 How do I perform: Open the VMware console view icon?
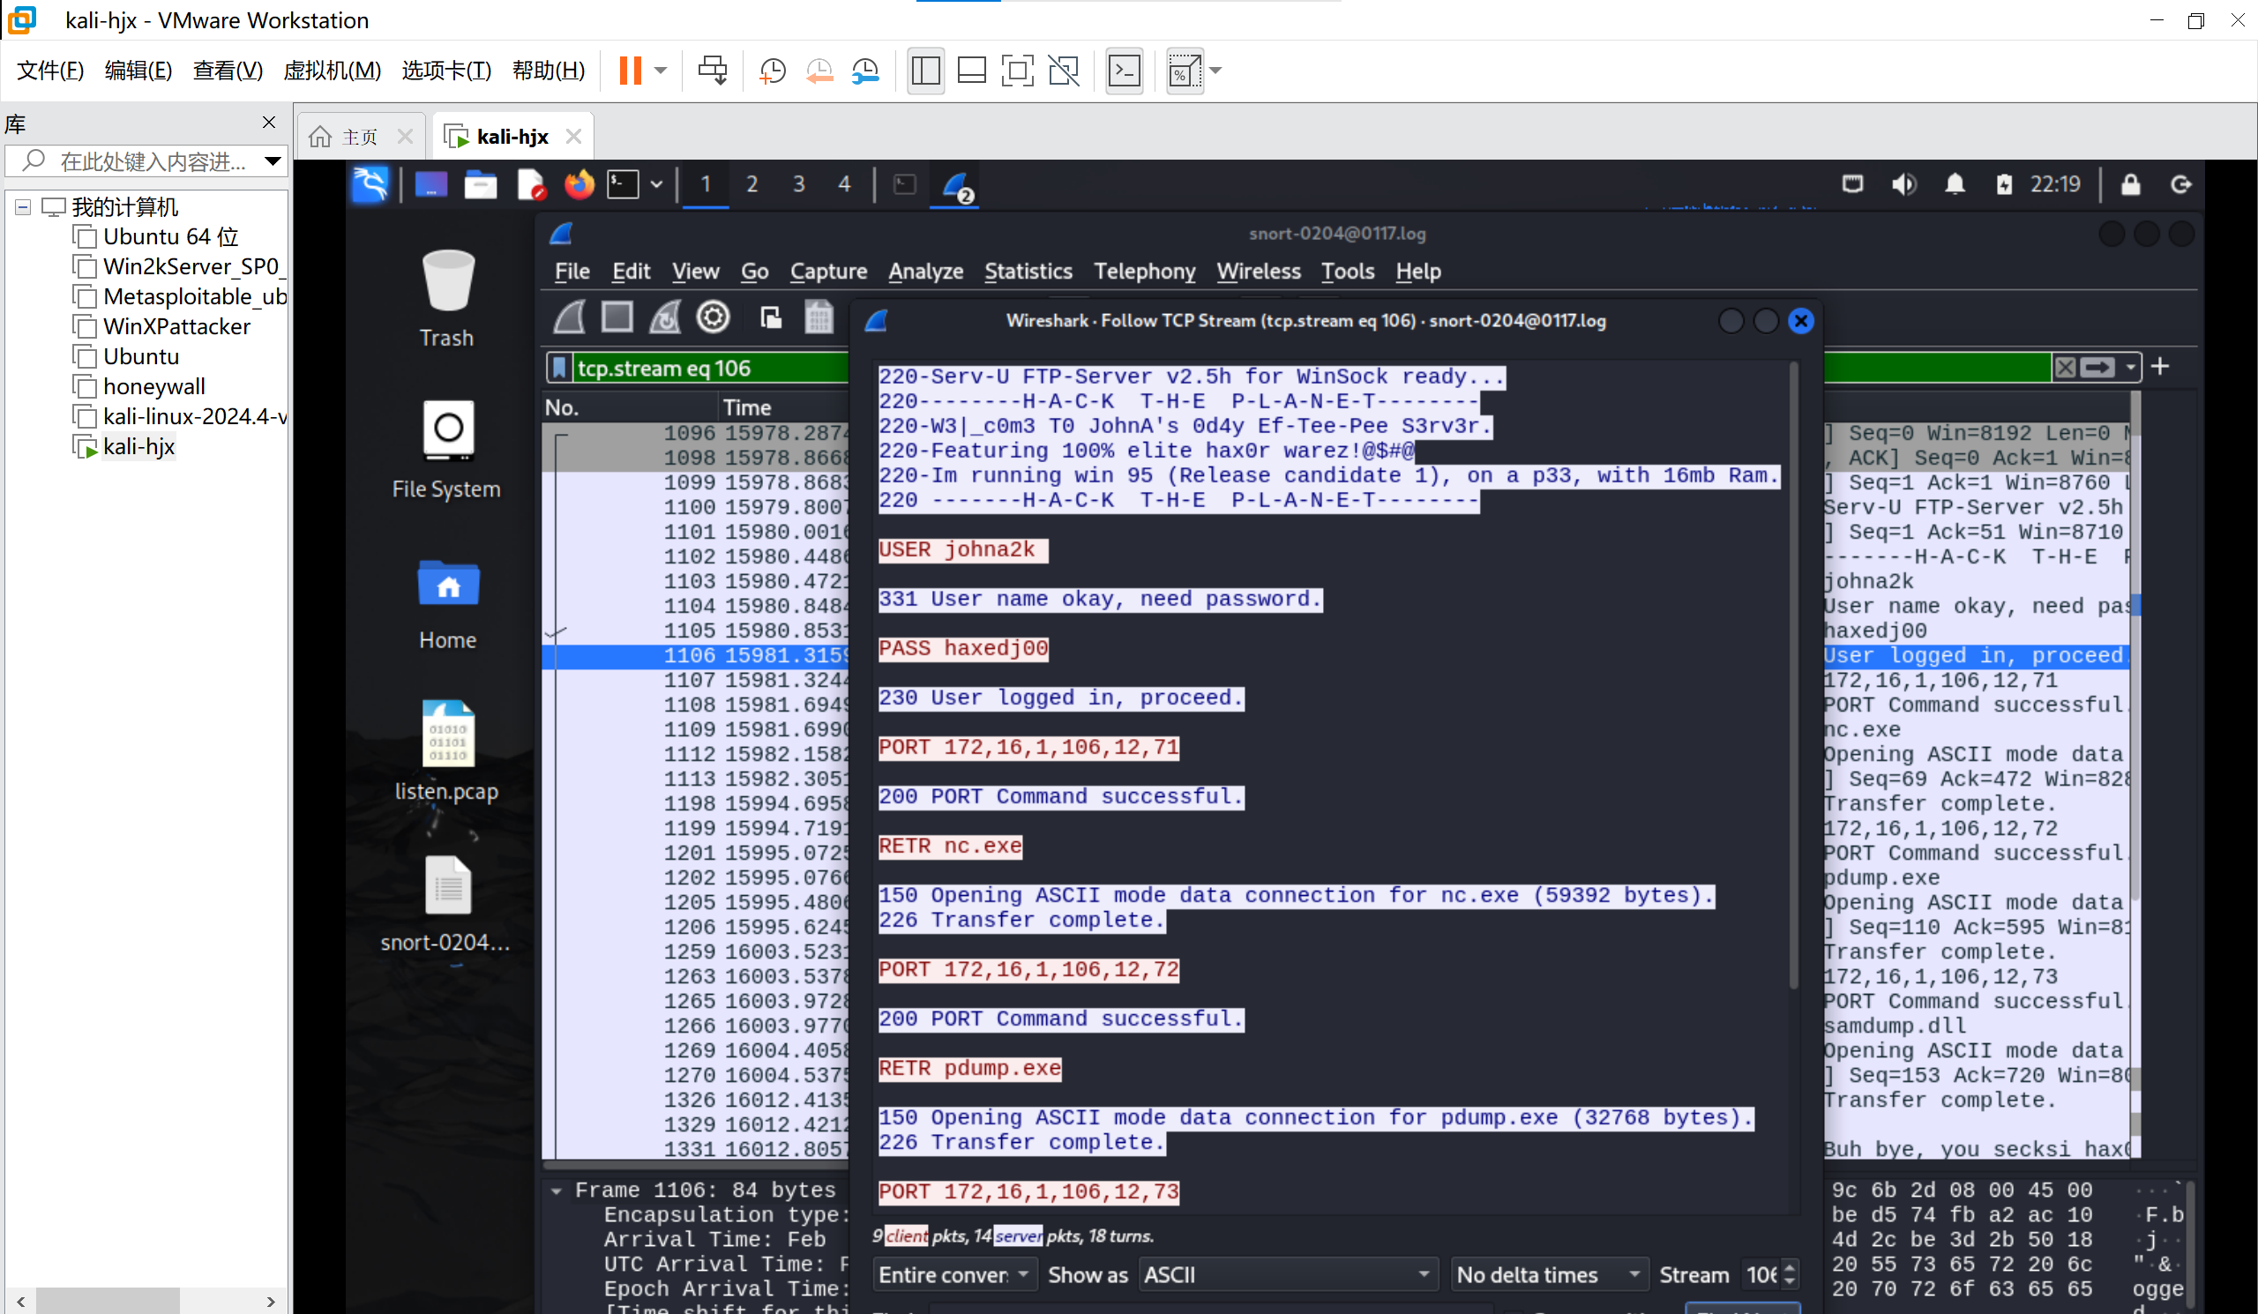[1125, 70]
